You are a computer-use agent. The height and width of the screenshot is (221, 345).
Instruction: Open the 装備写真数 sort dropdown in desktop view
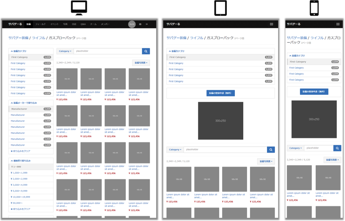click(141, 63)
